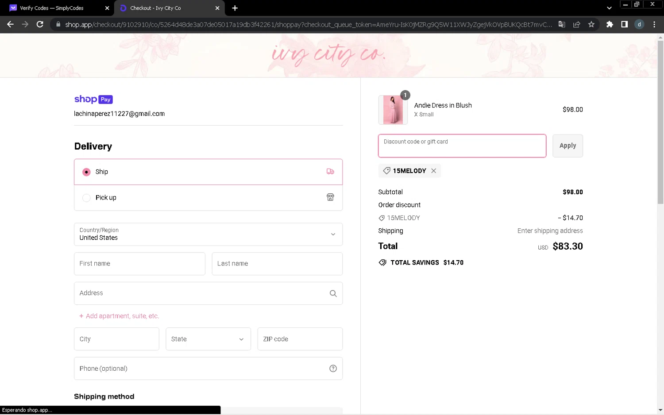Add apartment, suite, etc. link
Screen dimensions: 664x415
(119, 316)
